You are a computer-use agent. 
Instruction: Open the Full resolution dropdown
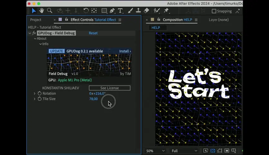coord(184,151)
